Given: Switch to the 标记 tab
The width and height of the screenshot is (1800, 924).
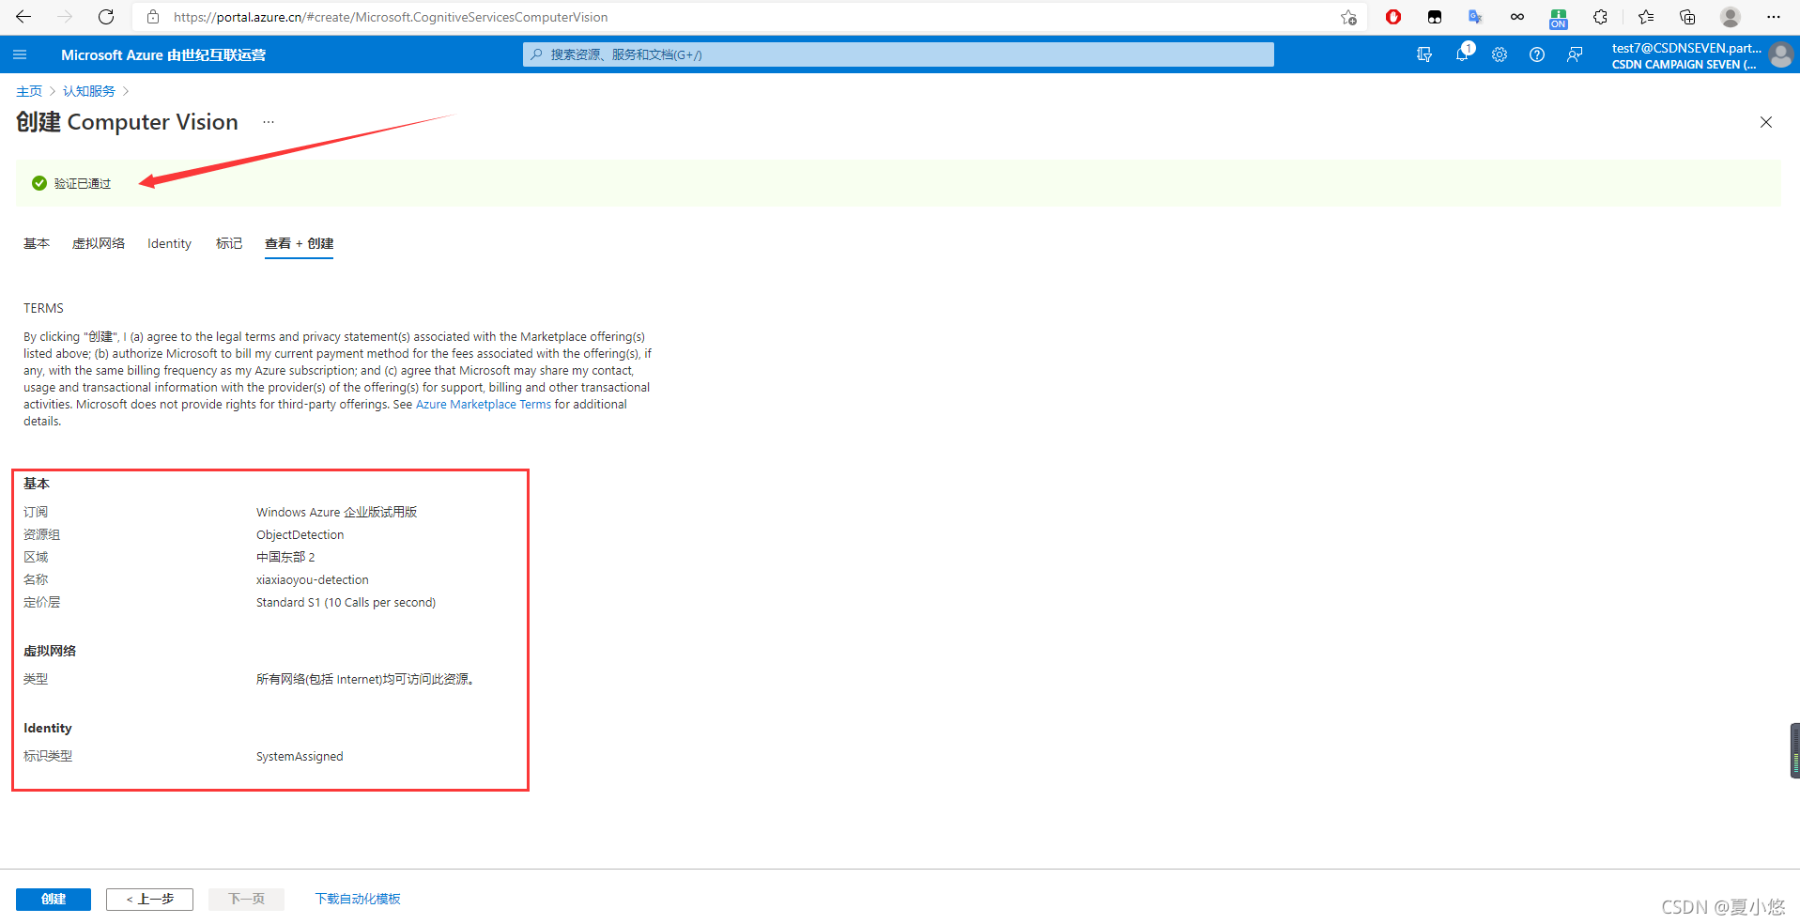Looking at the screenshot, I should [229, 243].
